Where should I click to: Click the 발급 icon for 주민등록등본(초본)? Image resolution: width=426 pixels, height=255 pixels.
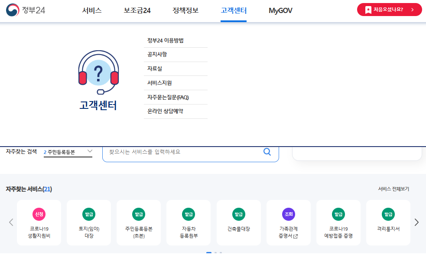139,214
